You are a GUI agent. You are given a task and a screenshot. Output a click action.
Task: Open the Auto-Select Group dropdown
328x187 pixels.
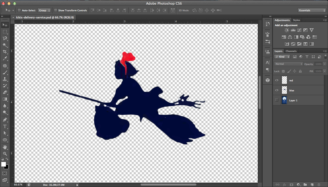click(x=44, y=10)
